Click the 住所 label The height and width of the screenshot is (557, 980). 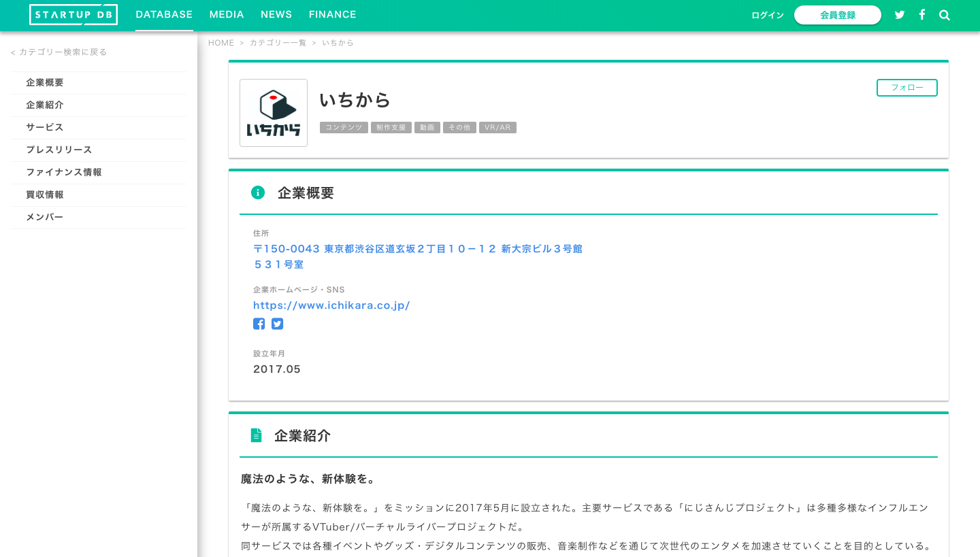(261, 233)
